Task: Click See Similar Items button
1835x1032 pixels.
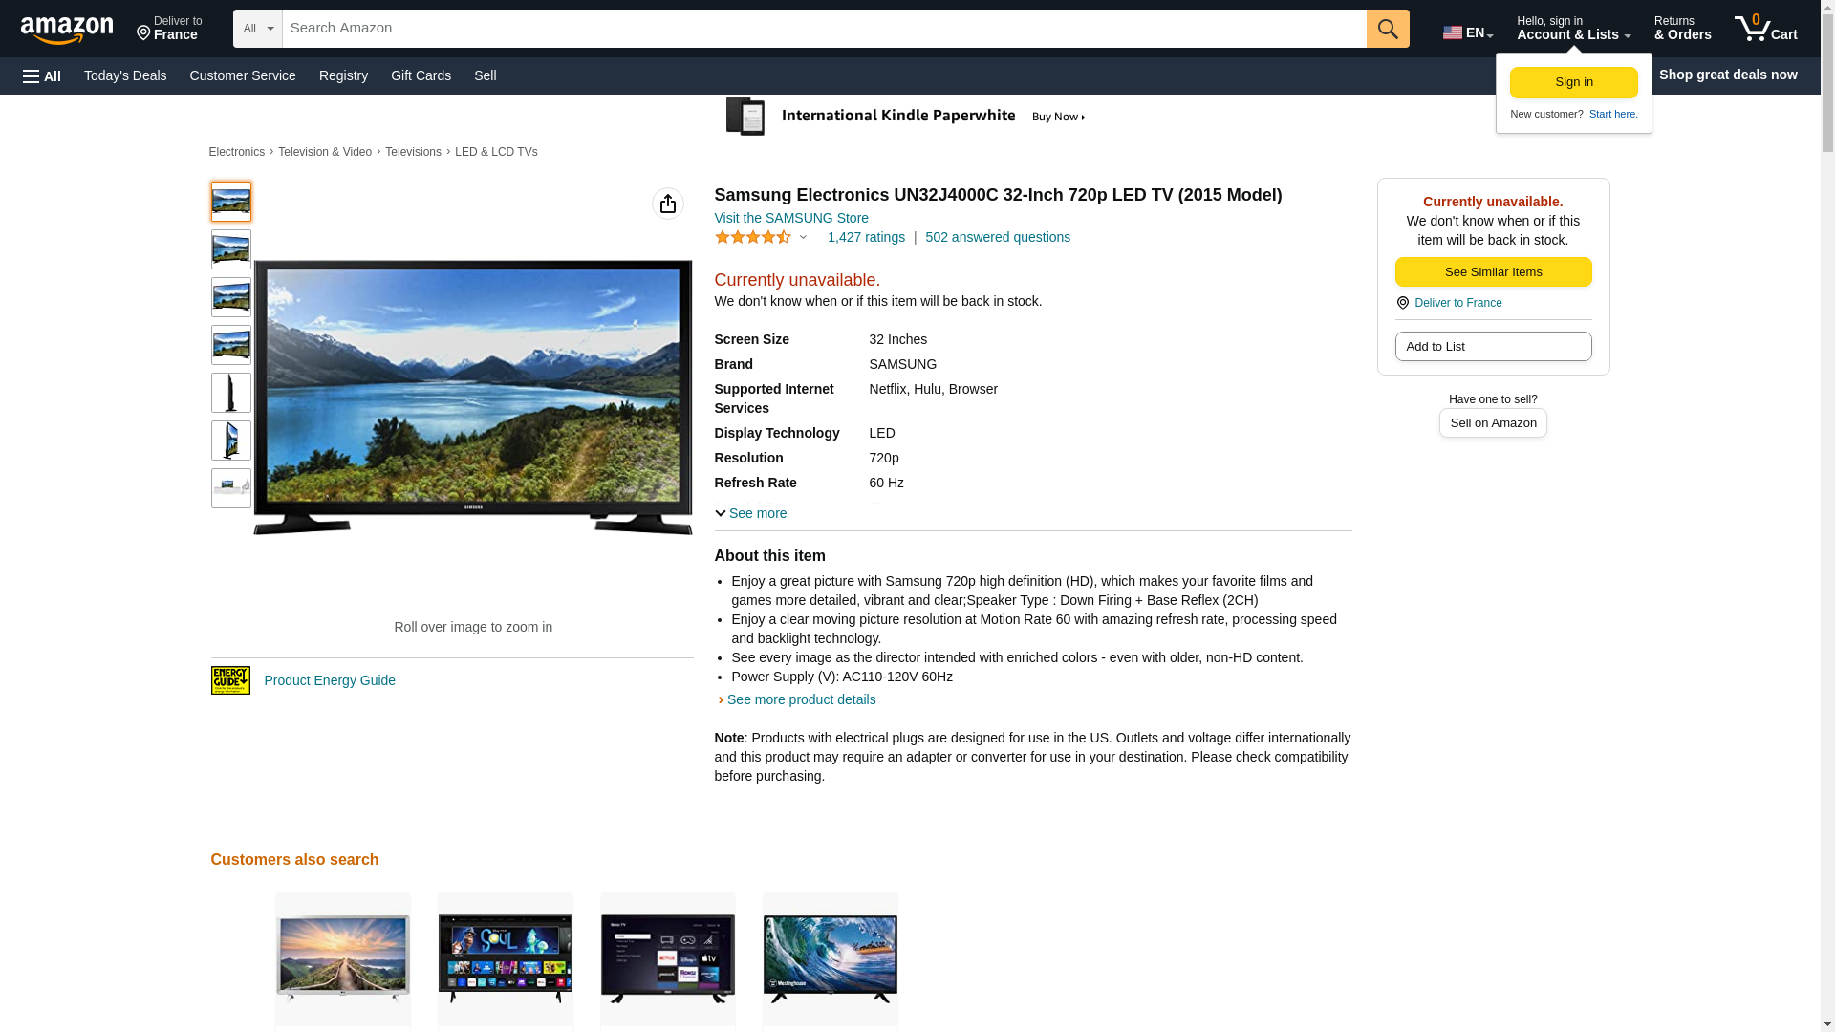Action: [1493, 272]
